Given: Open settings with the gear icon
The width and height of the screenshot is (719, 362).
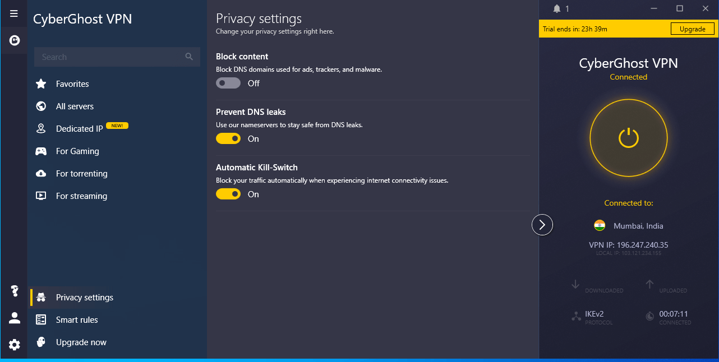Looking at the screenshot, I should click(x=15, y=345).
